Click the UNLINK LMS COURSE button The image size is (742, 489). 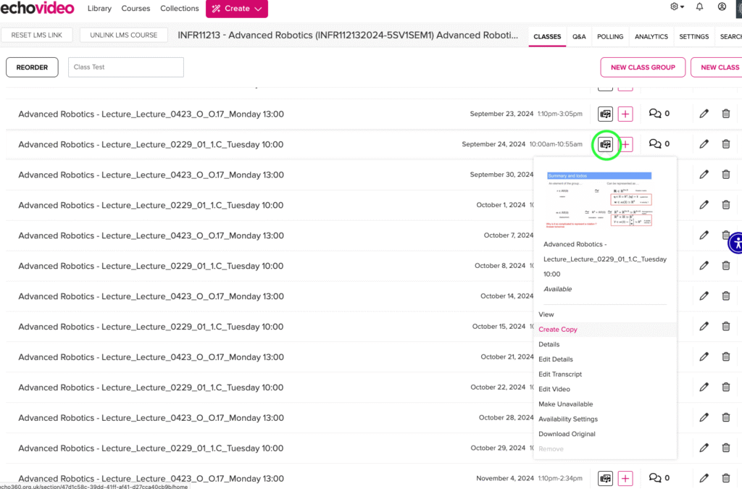pos(123,34)
